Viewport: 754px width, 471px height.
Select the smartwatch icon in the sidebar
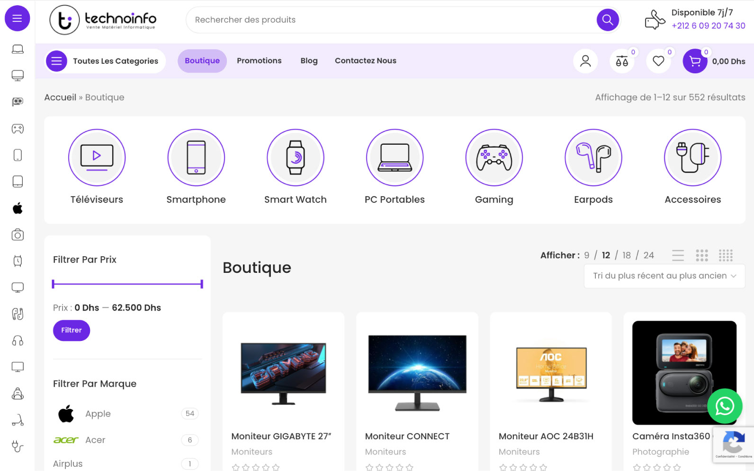click(18, 261)
